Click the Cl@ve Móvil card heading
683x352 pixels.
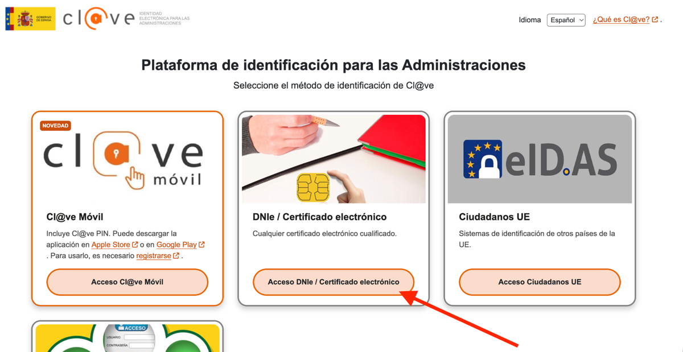[75, 217]
